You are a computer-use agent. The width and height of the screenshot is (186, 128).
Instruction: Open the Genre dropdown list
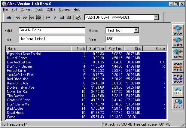pos(136,30)
